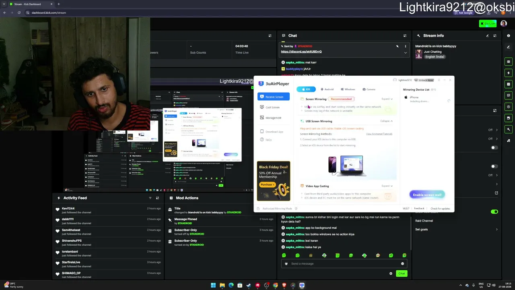The width and height of the screenshot is (515, 290).
Task: Switch to the Camera tab
Action: pos(369,89)
